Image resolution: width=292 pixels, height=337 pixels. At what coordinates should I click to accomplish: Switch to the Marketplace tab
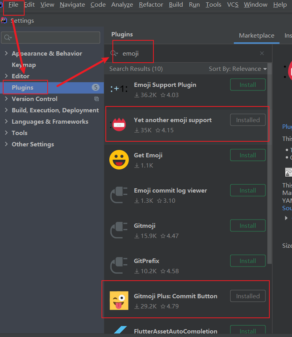[256, 36]
